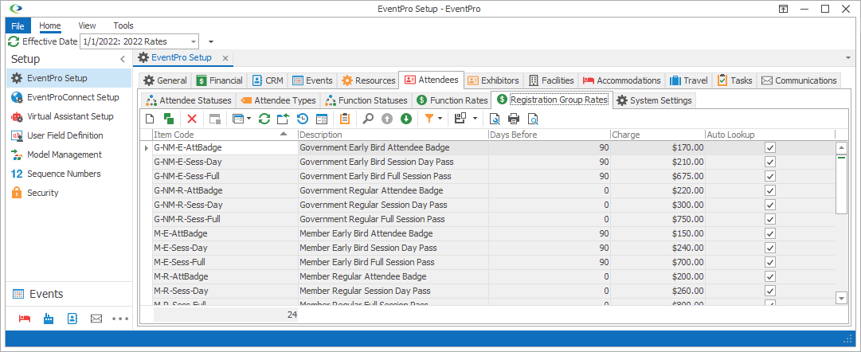861x352 pixels.
Task: Click the magnifying glass Find icon
Action: pos(368,118)
